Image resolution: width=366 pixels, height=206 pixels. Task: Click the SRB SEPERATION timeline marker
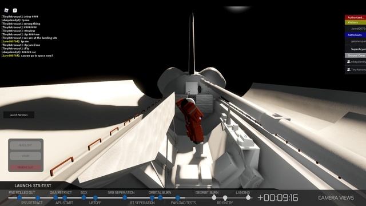[125, 197]
